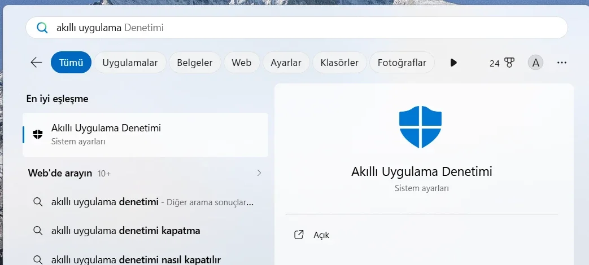
Task: Open account avatar labeled A
Action: tap(536, 63)
